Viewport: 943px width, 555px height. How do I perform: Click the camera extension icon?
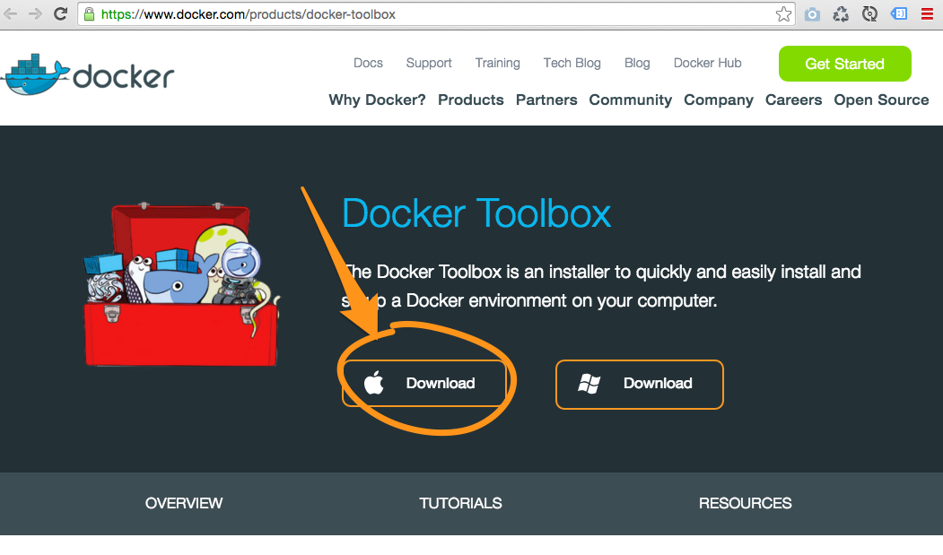click(813, 13)
